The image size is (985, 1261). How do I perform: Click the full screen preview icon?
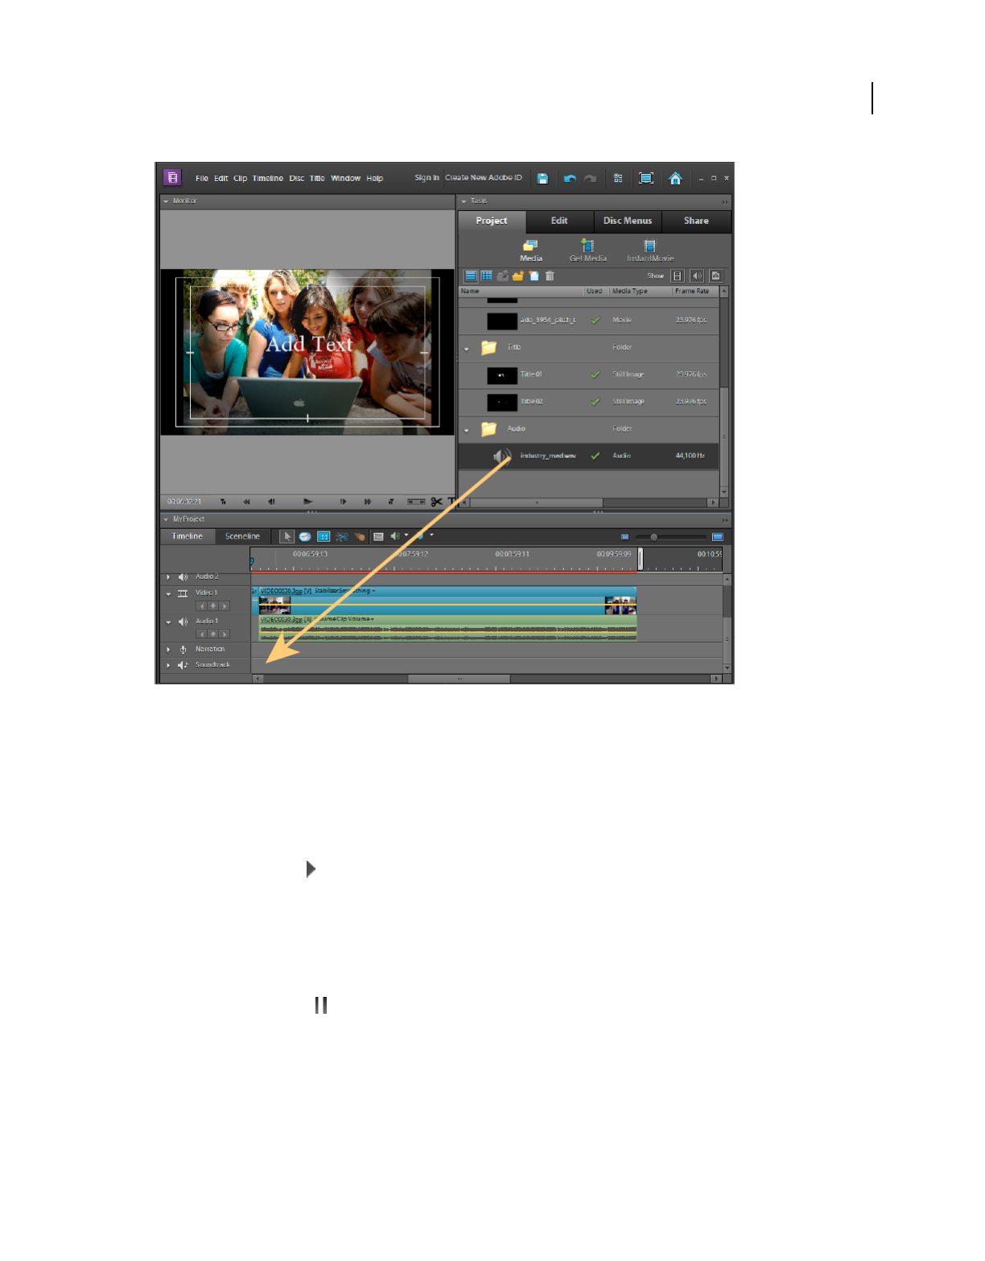point(646,178)
